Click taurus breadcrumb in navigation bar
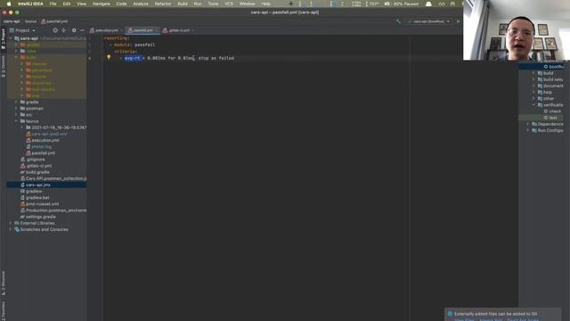 [30, 21]
